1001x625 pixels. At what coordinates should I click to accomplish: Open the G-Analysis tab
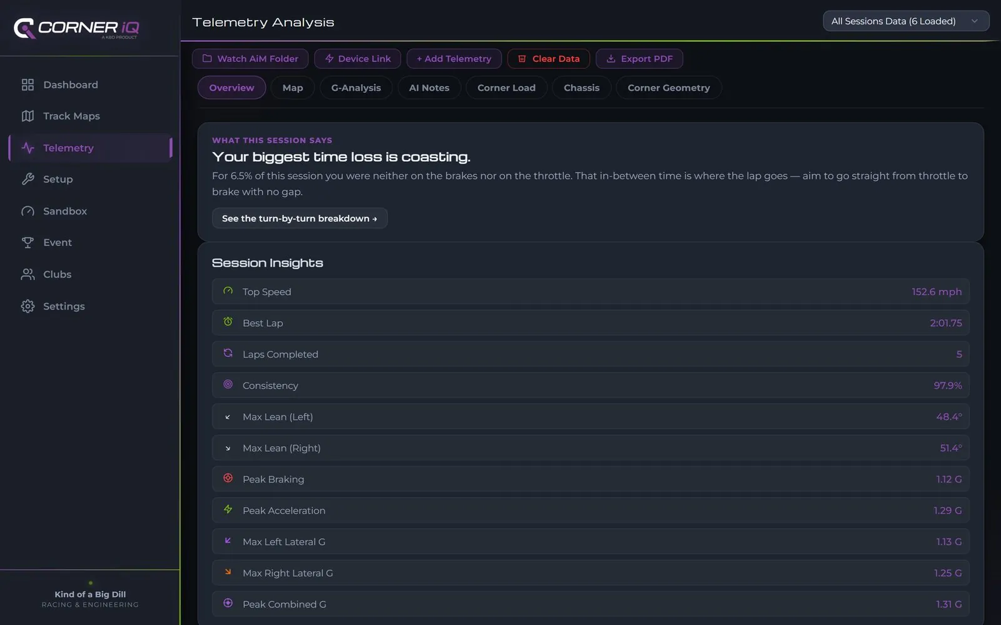click(x=356, y=87)
